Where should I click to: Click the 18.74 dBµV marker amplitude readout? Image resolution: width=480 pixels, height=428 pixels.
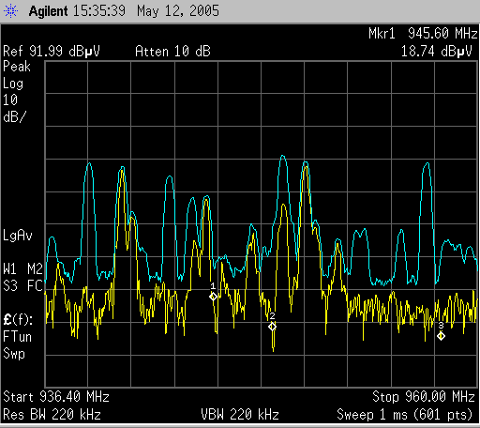(x=437, y=52)
